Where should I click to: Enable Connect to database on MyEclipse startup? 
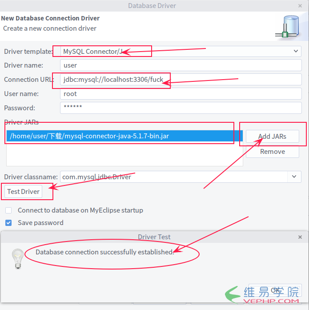8,210
